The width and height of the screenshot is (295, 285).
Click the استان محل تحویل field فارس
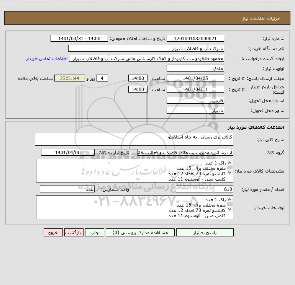click(x=195, y=100)
